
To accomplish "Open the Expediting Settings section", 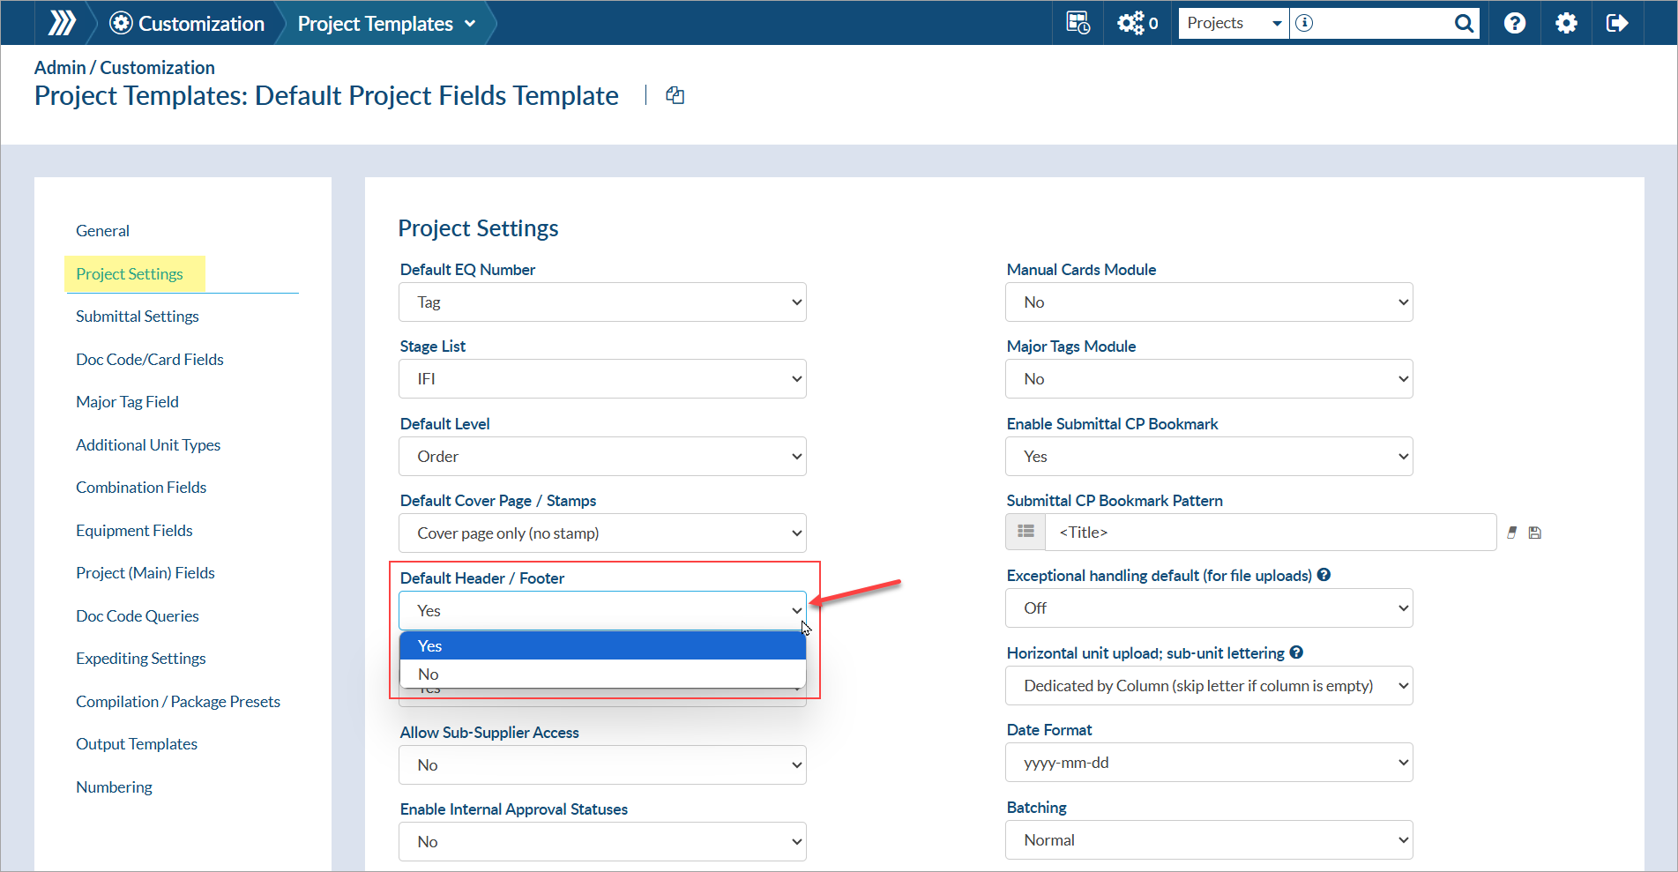I will (x=141, y=659).
